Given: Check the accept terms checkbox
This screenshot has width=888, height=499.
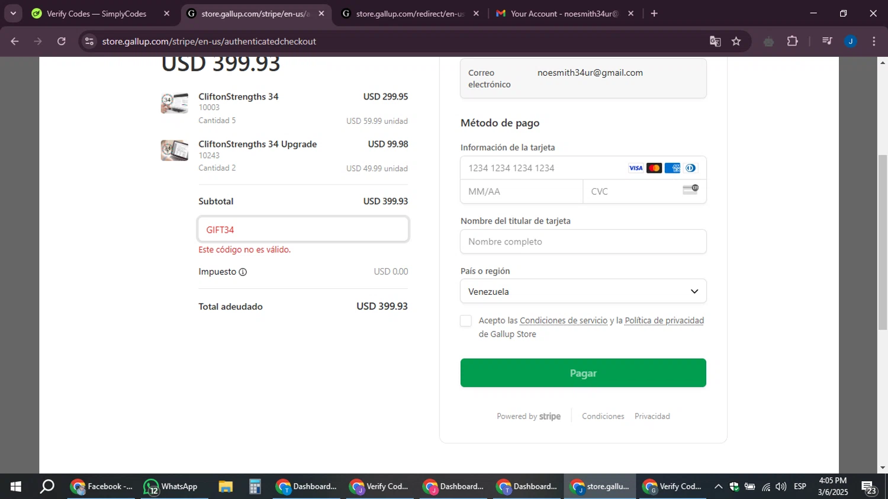Looking at the screenshot, I should [466, 321].
